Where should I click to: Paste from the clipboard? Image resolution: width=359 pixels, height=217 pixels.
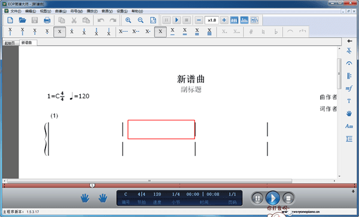86,20
